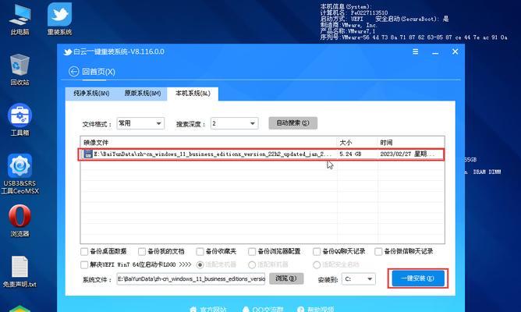This screenshot has height=312, width=521.
Task: Click the 一键安装 install button
Action: click(x=418, y=278)
